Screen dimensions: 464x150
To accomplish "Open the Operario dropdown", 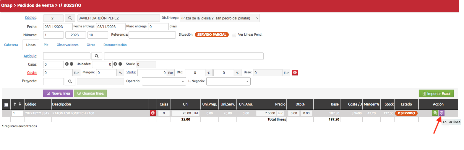I will [x=164, y=81].
